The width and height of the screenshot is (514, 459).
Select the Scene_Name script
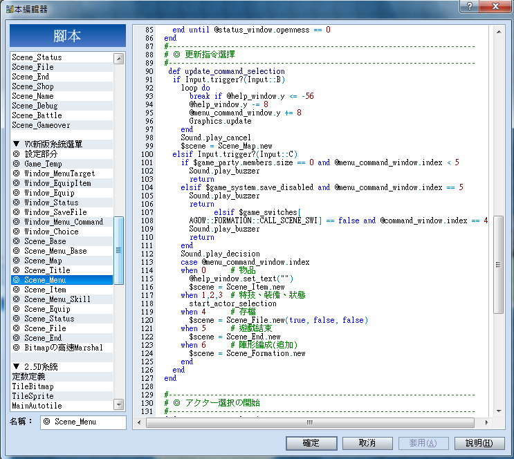point(62,96)
